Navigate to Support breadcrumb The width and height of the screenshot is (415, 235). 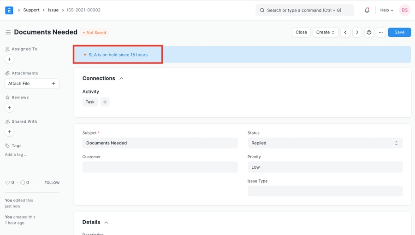(31, 10)
